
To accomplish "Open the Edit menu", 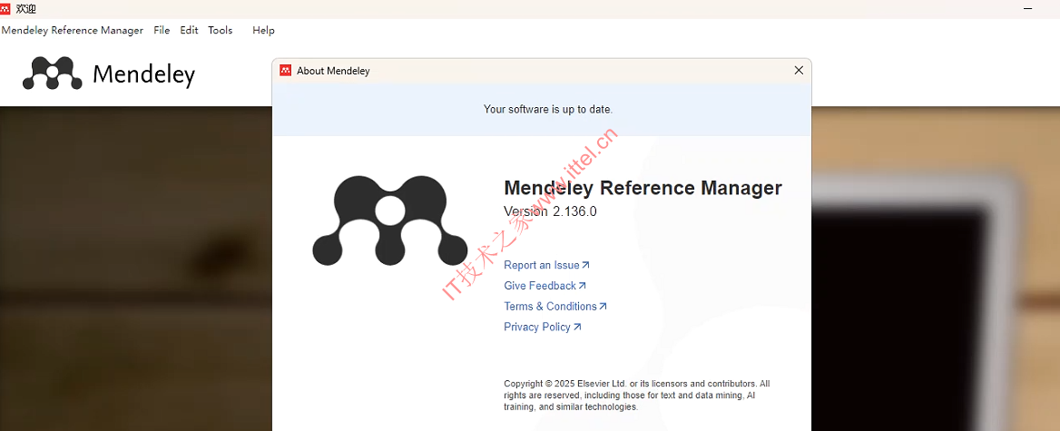I will click(190, 31).
